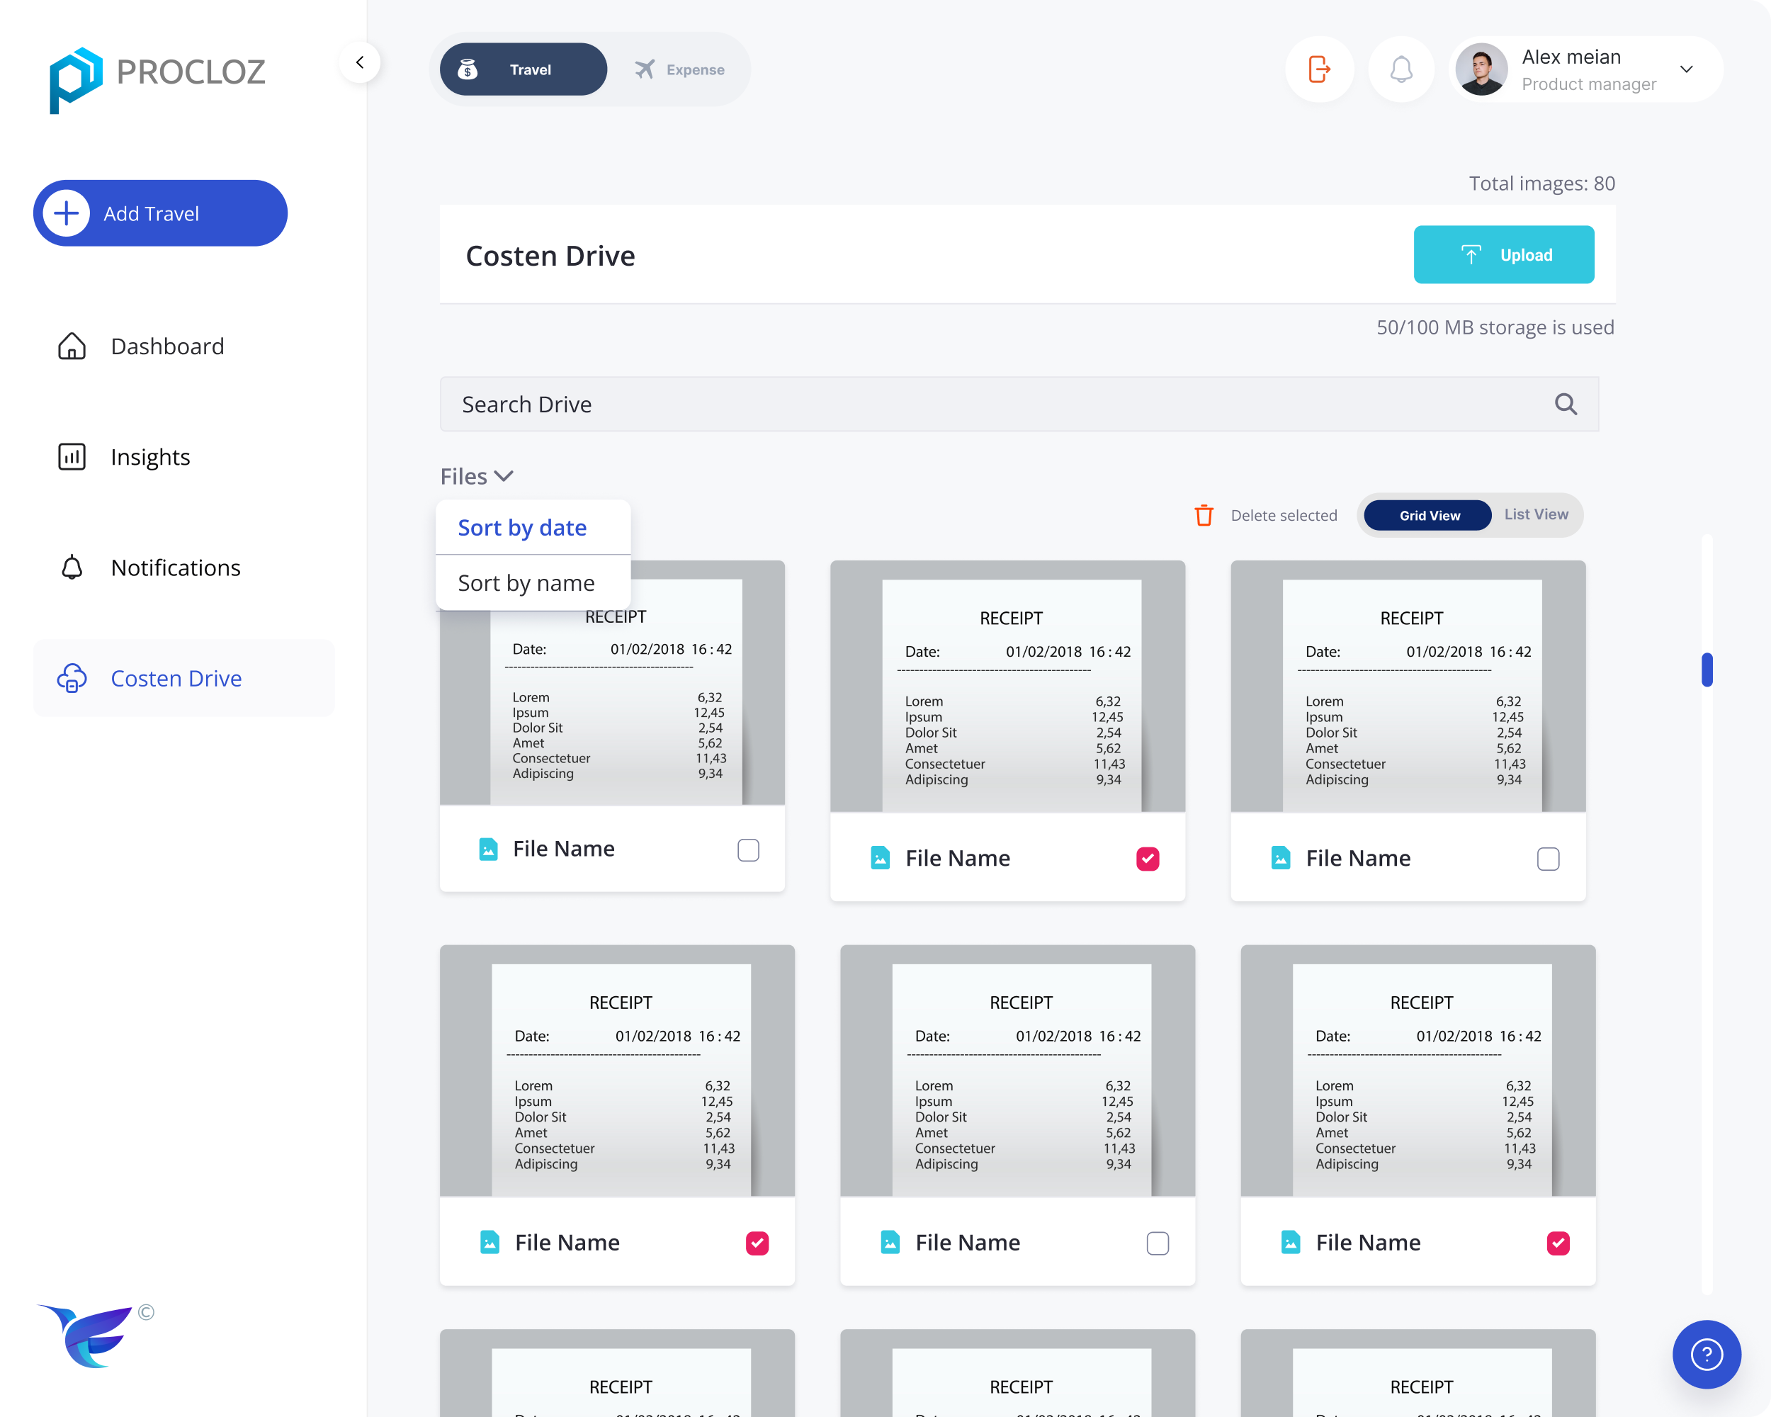This screenshot has width=1771, height=1417.
Task: Select Sort by date option
Action: pos(522,528)
